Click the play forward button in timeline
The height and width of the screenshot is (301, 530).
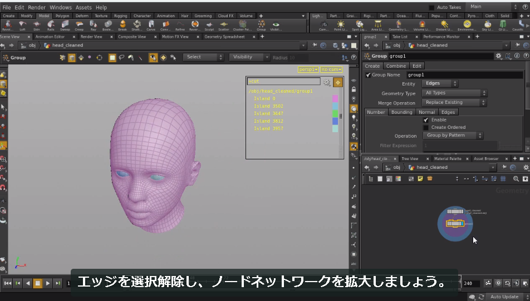click(x=48, y=283)
